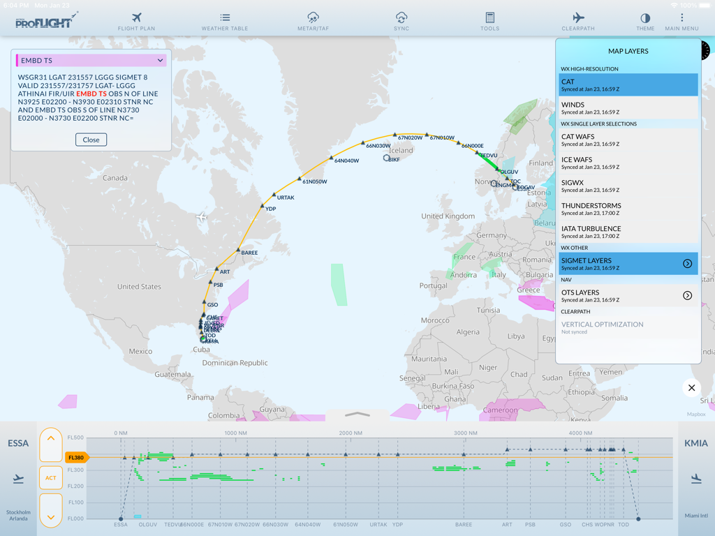
Task: Open the EMBD TS dropdown selector
Action: click(89, 61)
